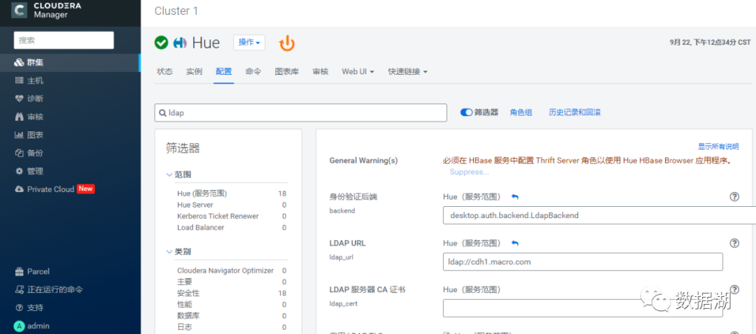Click the orange restart power icon
756x334 pixels.
pyautogui.click(x=287, y=43)
